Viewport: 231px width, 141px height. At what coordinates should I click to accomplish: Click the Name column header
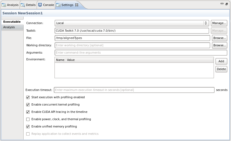(x=60, y=60)
